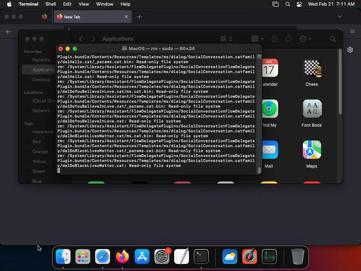Open Apple menu
Image resolution: width=361 pixels, height=271 pixels.
9,4
